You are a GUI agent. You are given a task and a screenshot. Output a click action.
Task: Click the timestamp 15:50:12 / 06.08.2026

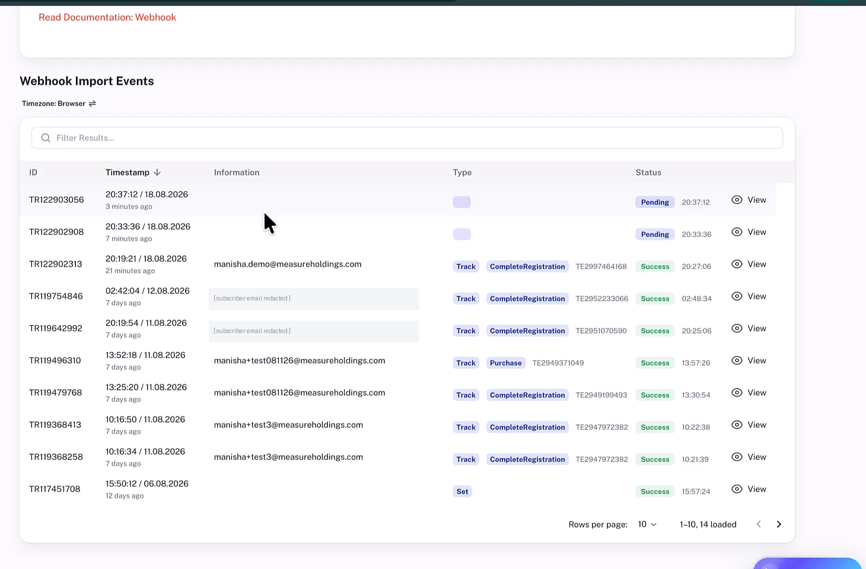pyautogui.click(x=147, y=484)
